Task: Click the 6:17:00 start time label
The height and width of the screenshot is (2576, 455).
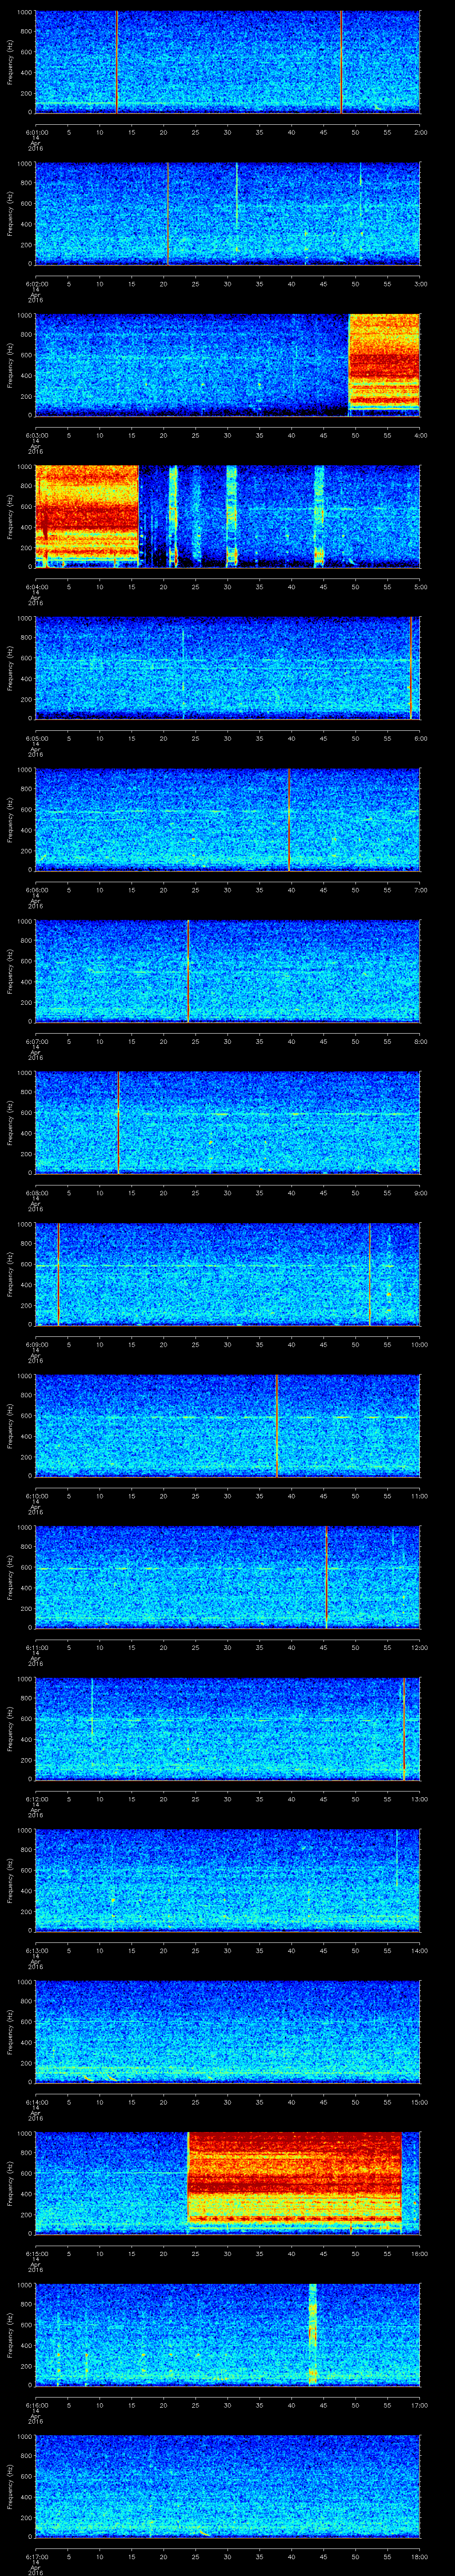Action: click(x=36, y=2558)
